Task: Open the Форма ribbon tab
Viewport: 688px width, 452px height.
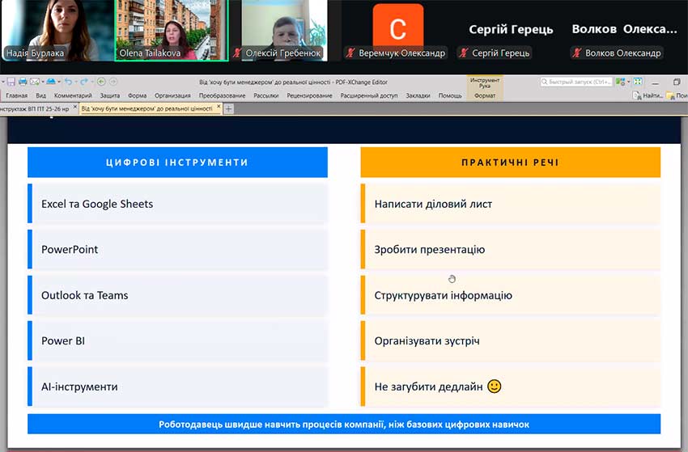Action: tap(137, 95)
